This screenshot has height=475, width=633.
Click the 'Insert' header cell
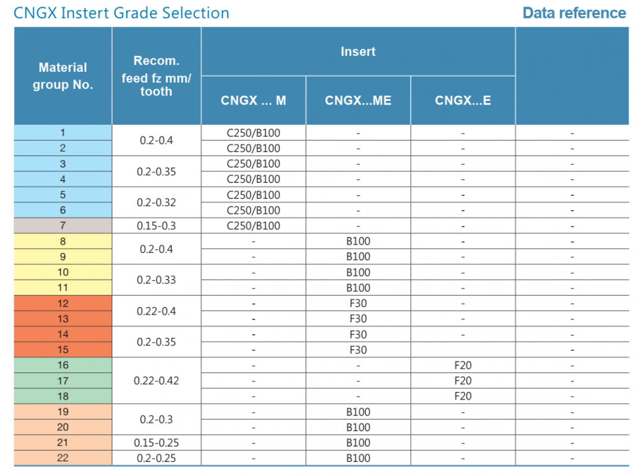pos(358,52)
